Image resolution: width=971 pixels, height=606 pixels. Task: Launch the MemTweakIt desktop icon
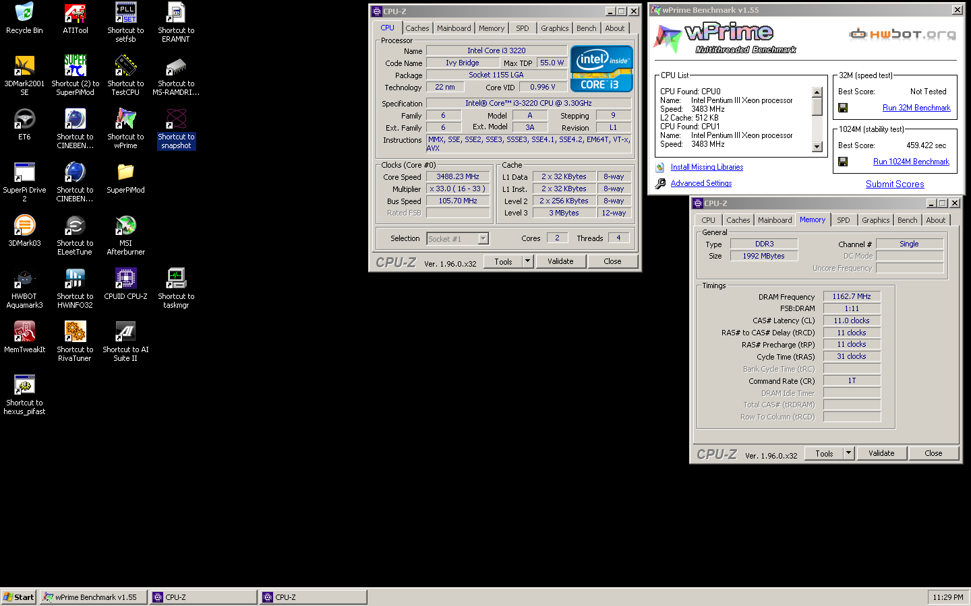point(24,337)
